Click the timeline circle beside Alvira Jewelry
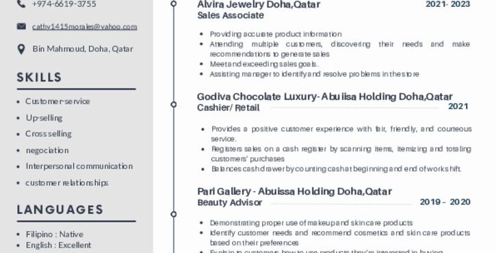This screenshot has width=496, height=253. click(x=174, y=4)
